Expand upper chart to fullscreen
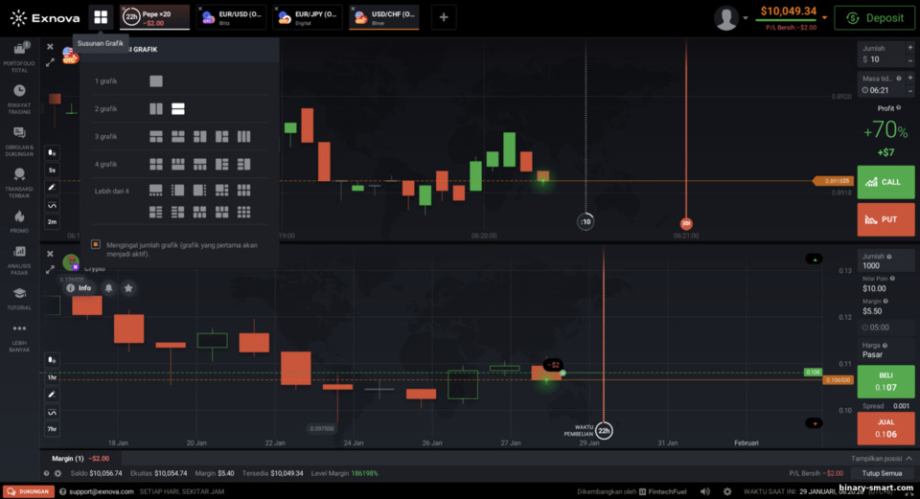 click(x=50, y=62)
